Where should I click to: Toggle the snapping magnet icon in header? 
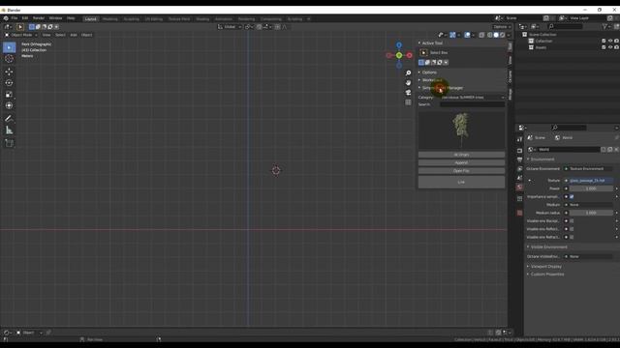point(260,27)
